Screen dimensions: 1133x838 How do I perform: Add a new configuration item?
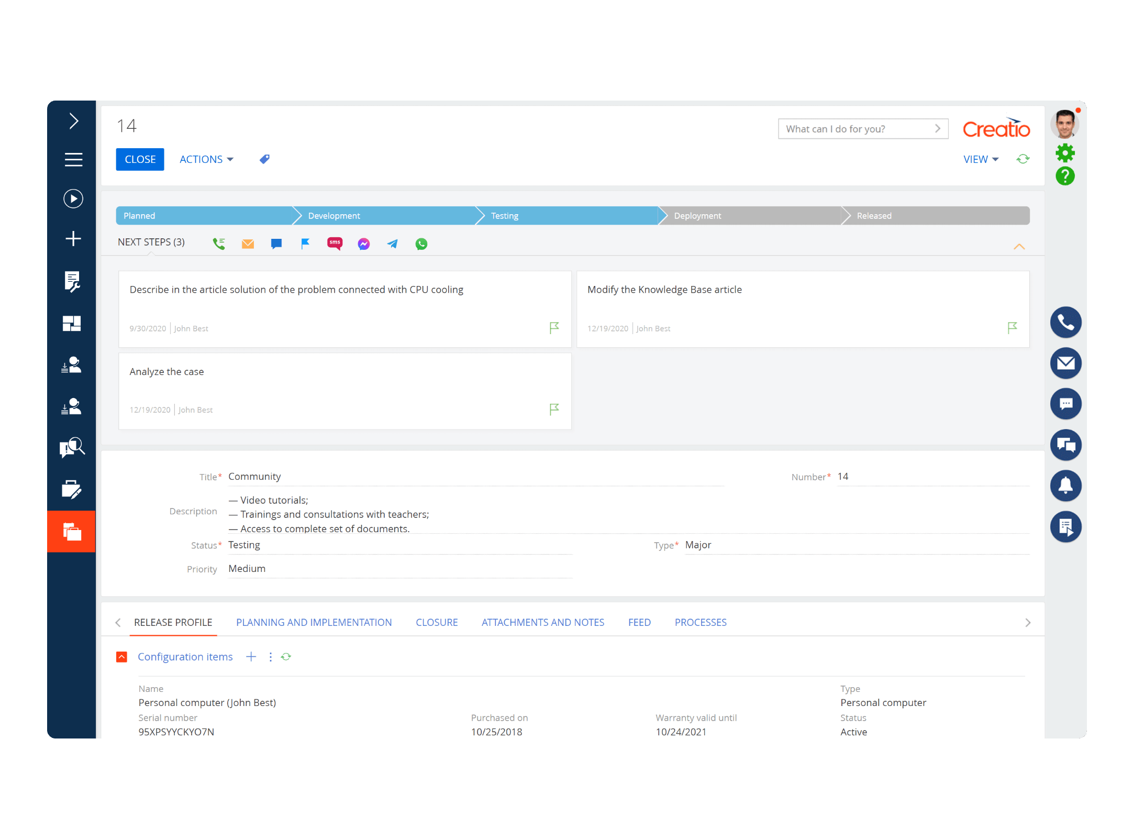pyautogui.click(x=251, y=656)
